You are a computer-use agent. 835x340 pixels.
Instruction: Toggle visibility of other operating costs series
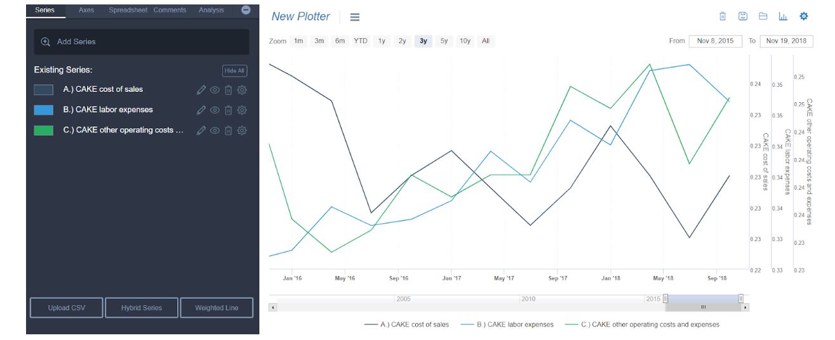coord(215,131)
